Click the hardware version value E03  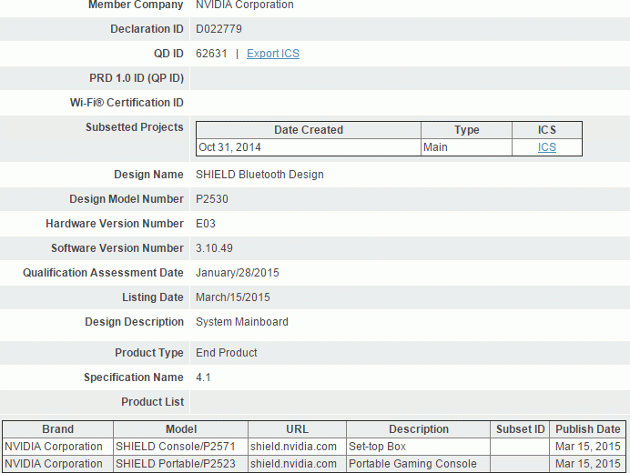[x=206, y=224]
